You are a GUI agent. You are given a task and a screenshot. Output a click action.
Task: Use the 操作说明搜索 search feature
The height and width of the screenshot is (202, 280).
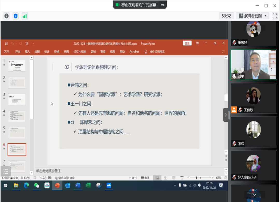(x=158, y=51)
